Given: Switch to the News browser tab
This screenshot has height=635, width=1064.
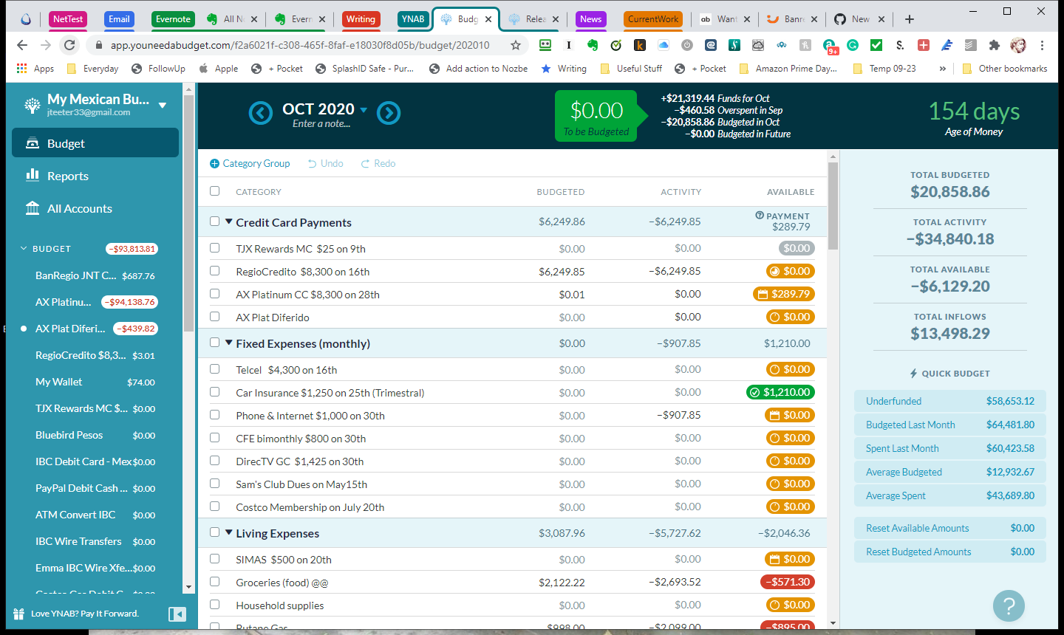Looking at the screenshot, I should [590, 19].
